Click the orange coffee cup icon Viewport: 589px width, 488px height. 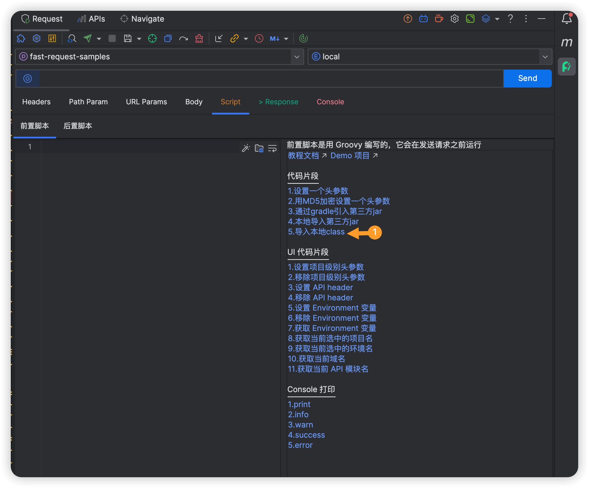[439, 19]
